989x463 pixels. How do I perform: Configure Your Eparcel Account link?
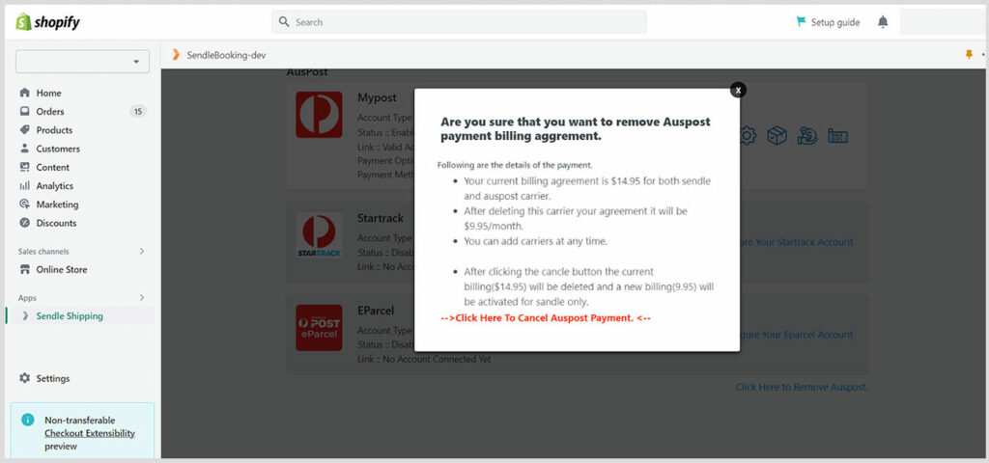point(797,335)
